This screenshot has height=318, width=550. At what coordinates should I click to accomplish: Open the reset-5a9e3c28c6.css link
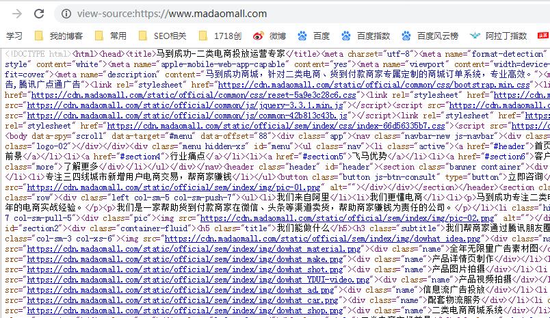pos(194,95)
